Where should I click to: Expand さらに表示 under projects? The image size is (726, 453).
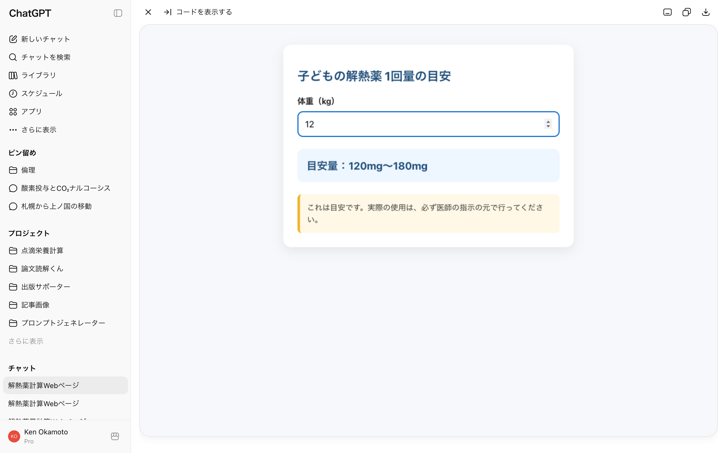[26, 341]
